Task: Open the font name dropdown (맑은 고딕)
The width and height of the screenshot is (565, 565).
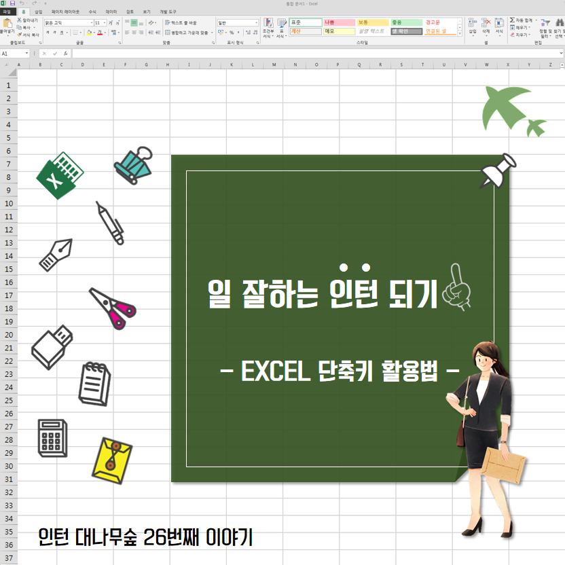Action: tap(90, 22)
